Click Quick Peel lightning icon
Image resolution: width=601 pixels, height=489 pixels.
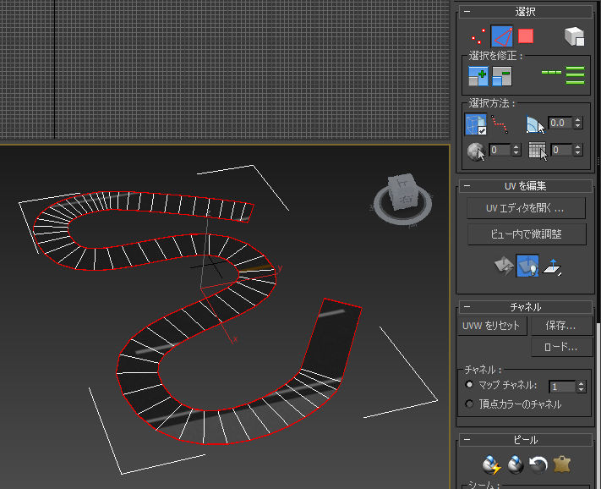(491, 464)
